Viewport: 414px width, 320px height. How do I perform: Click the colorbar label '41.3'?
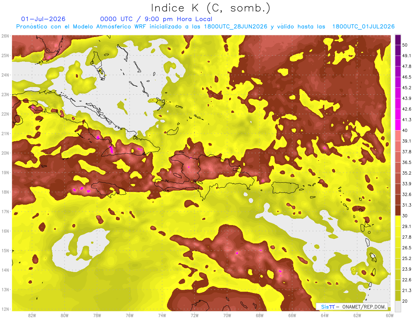[406, 120]
